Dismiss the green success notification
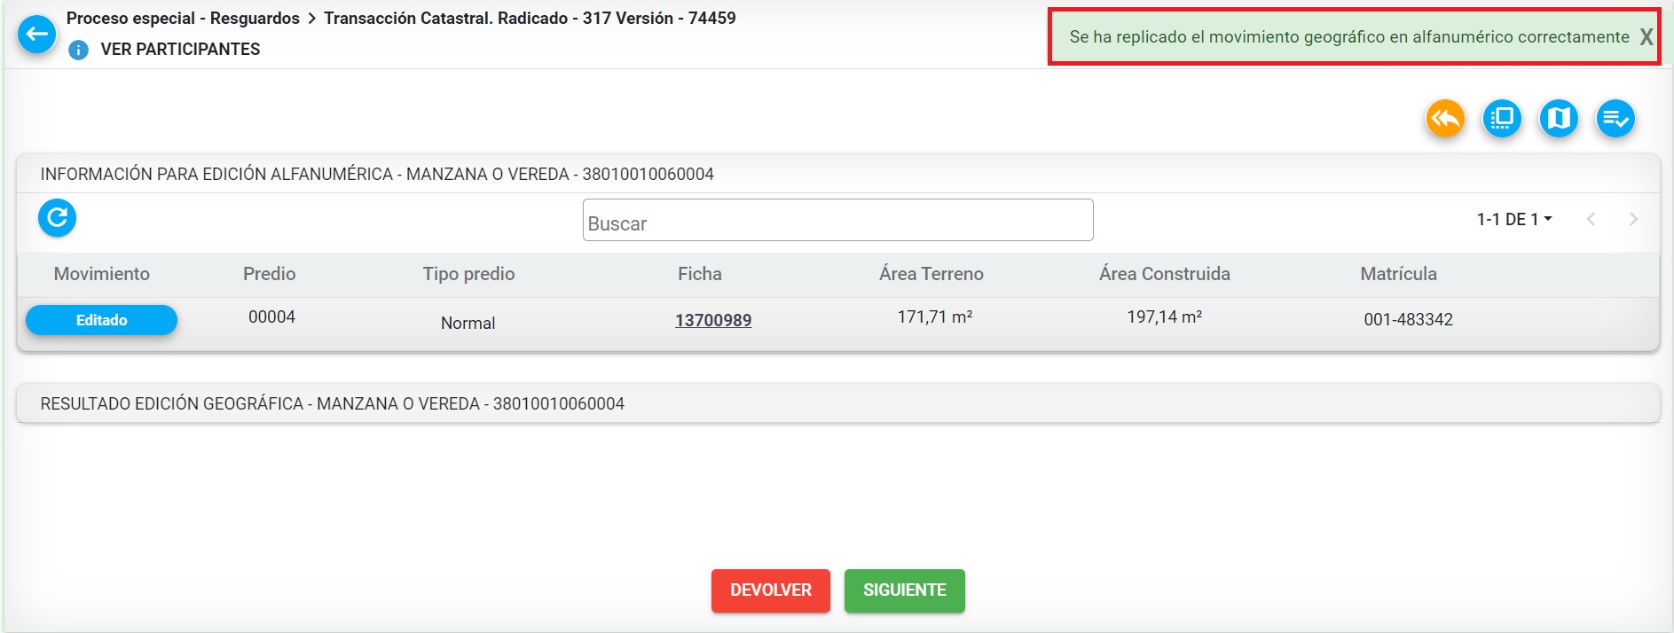 click(x=1646, y=37)
